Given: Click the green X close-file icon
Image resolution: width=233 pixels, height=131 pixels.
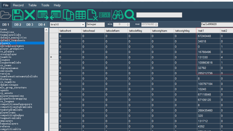Looking at the screenshot, I should 30,15.
